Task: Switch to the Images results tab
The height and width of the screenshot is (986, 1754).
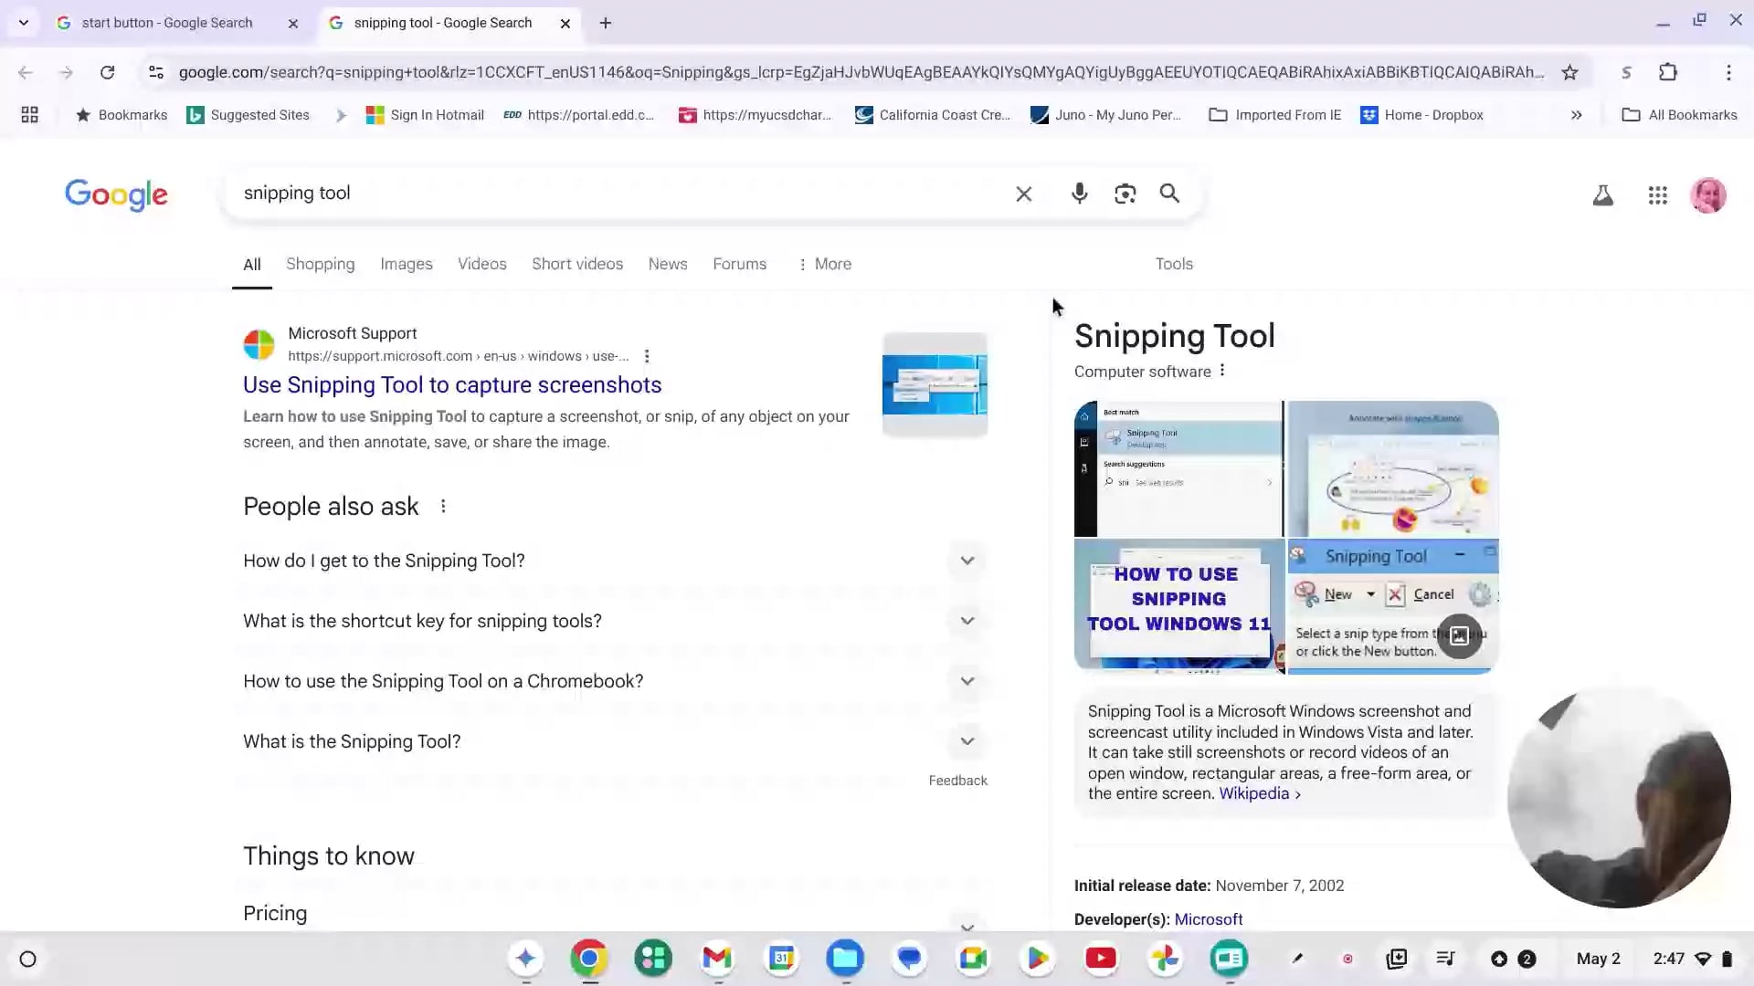Action: pos(406,264)
